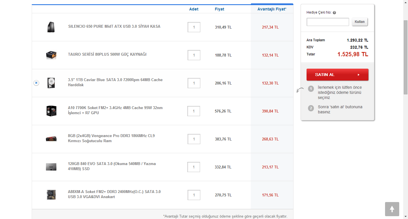The width and height of the screenshot is (408, 219).
Task: Click the page vertical scrollbar thumb
Action: (x=405, y=57)
